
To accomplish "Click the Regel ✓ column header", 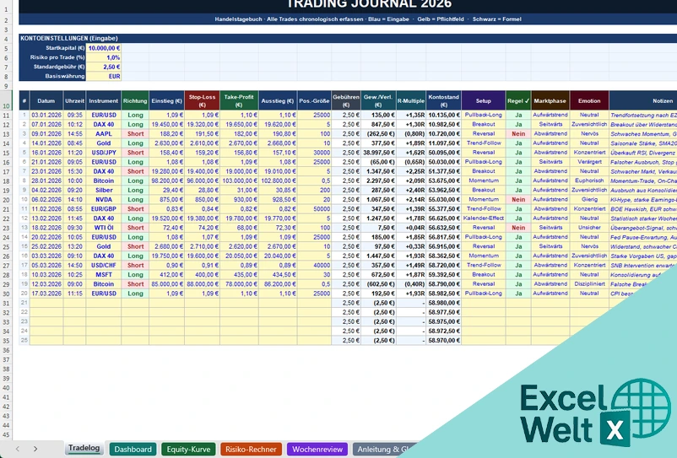I will (518, 100).
